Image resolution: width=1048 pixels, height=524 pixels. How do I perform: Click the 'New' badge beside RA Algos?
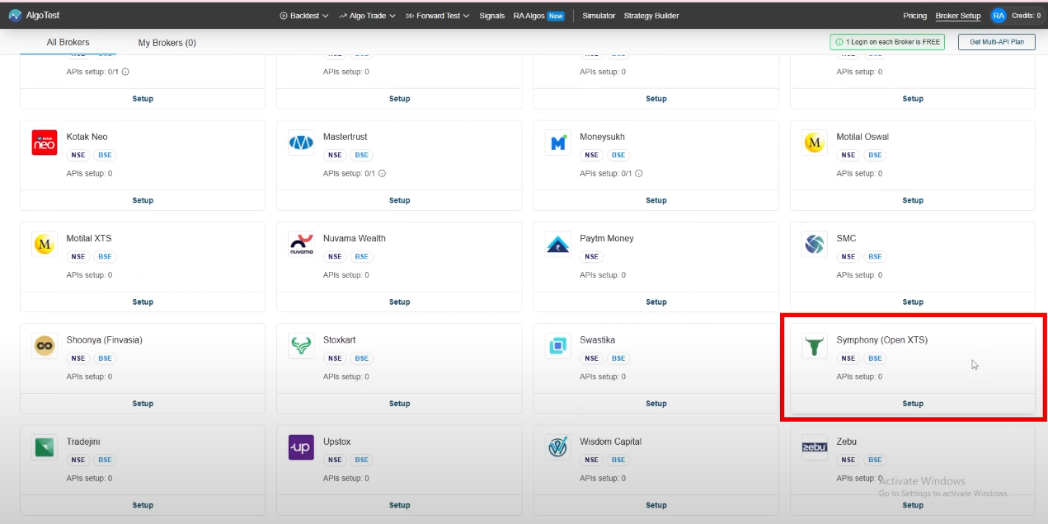coord(556,16)
